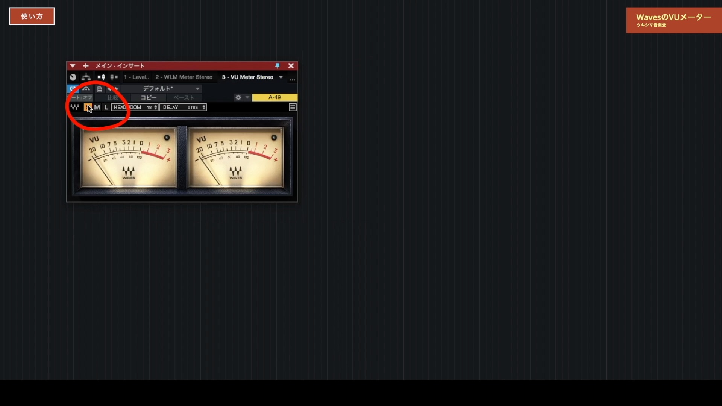Switch to 1 - Level tab
The width and height of the screenshot is (722, 406).
[136, 77]
